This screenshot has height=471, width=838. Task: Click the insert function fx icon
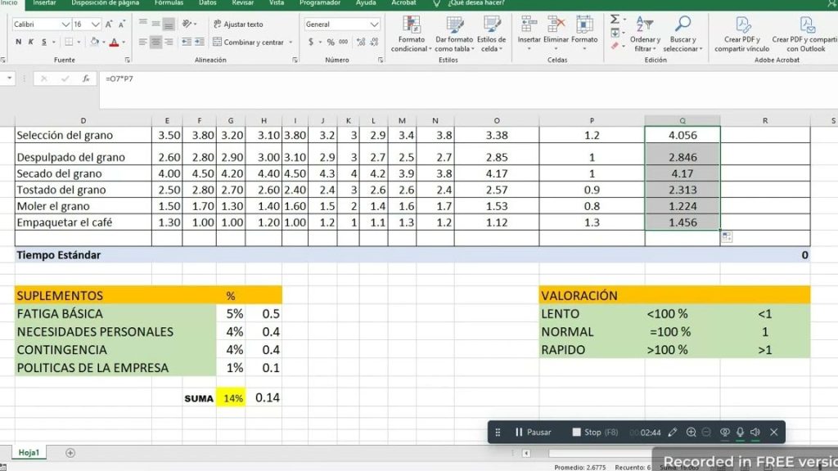point(86,78)
